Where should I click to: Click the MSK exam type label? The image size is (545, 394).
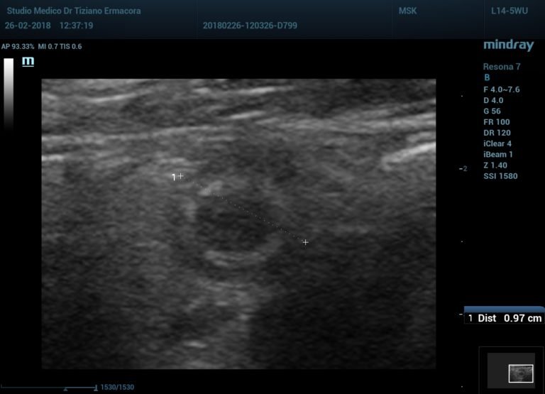point(408,11)
